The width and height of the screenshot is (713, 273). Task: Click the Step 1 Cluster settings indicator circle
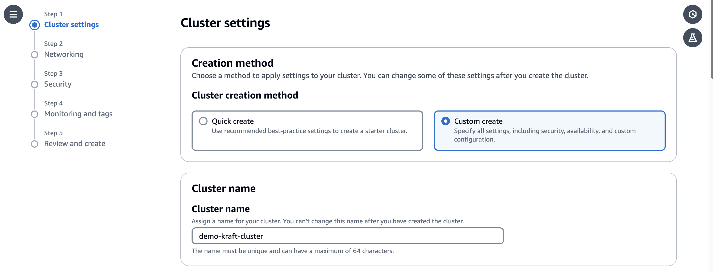[35, 25]
